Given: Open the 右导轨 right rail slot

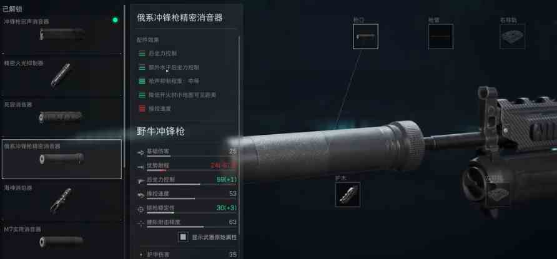Looking at the screenshot, I should click(x=512, y=37).
